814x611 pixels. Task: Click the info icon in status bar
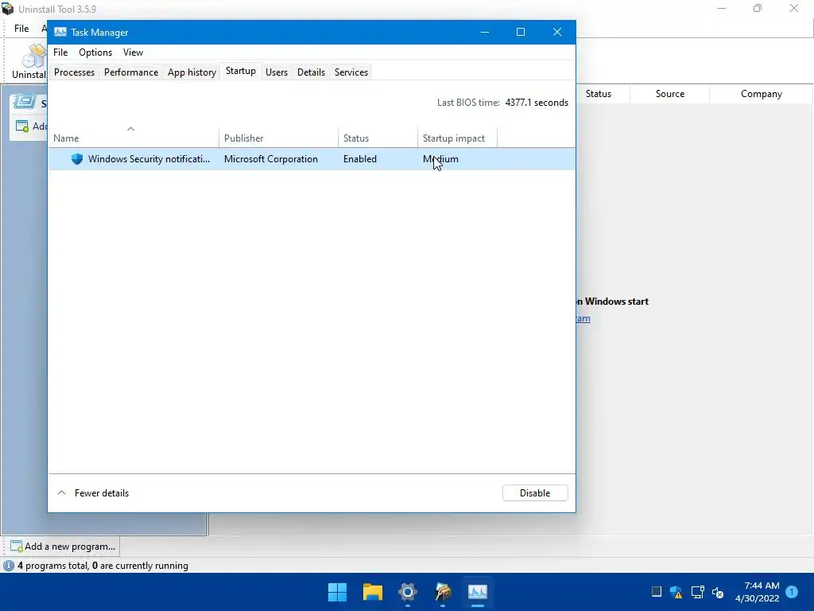[9, 566]
